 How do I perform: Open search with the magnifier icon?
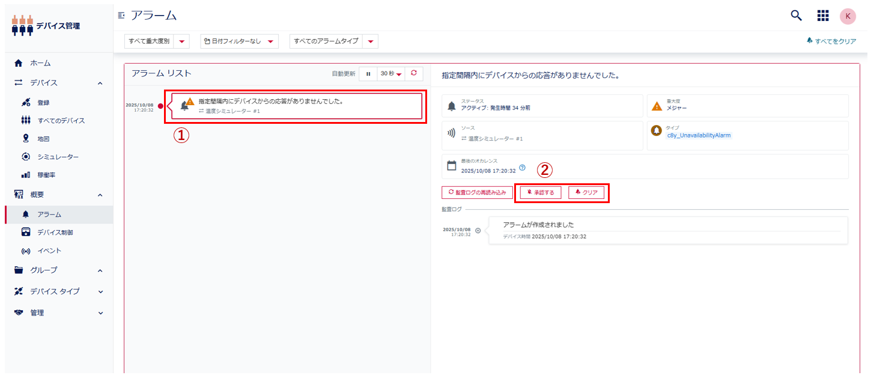tap(796, 16)
